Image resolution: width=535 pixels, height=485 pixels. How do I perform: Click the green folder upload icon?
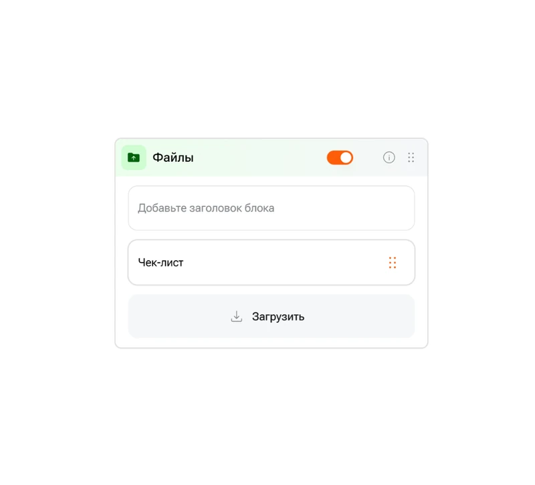coord(134,157)
